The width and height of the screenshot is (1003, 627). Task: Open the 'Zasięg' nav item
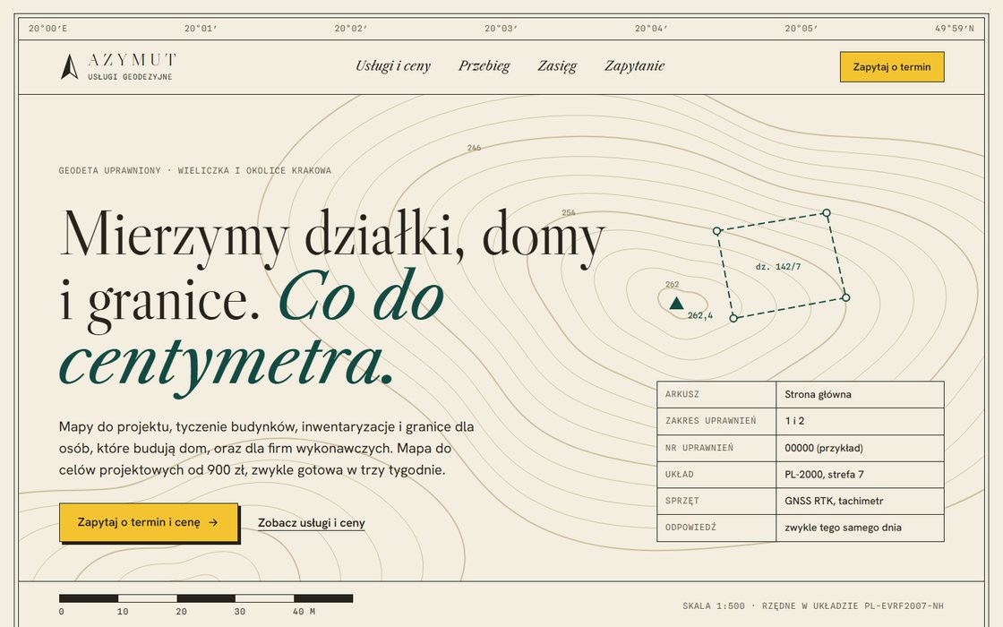click(x=557, y=66)
